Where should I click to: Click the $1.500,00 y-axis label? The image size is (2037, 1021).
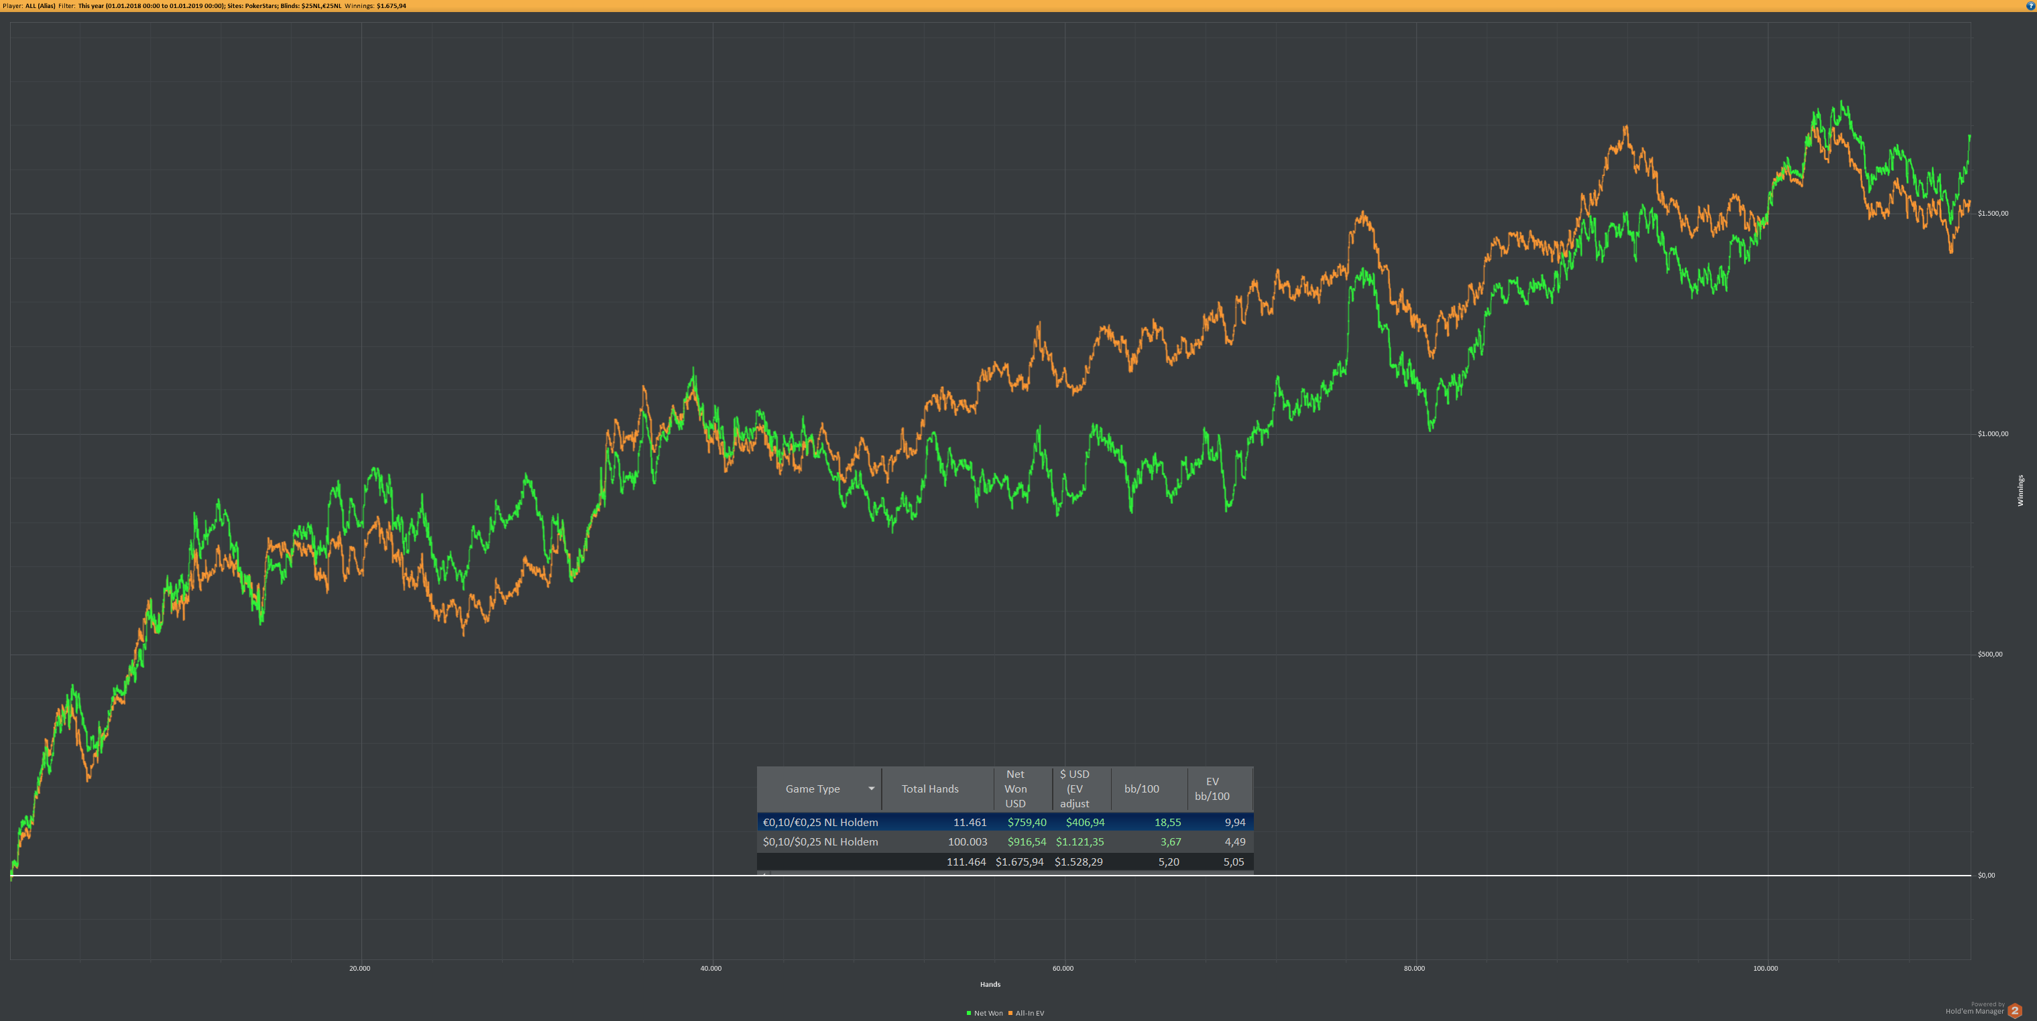tap(1993, 213)
